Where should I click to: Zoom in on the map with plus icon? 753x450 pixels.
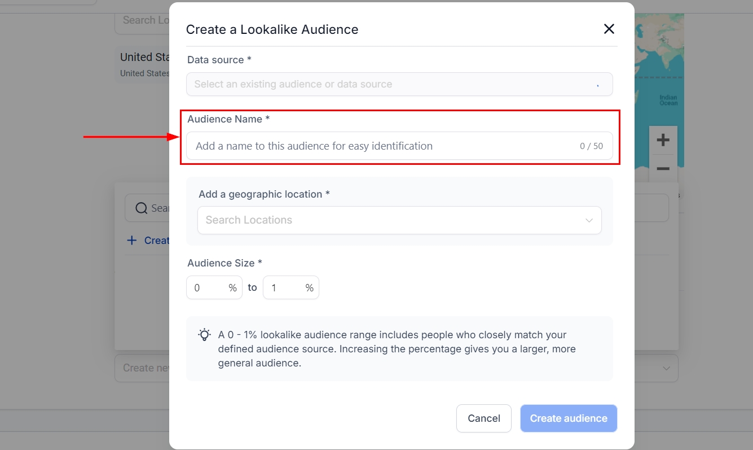[663, 140]
